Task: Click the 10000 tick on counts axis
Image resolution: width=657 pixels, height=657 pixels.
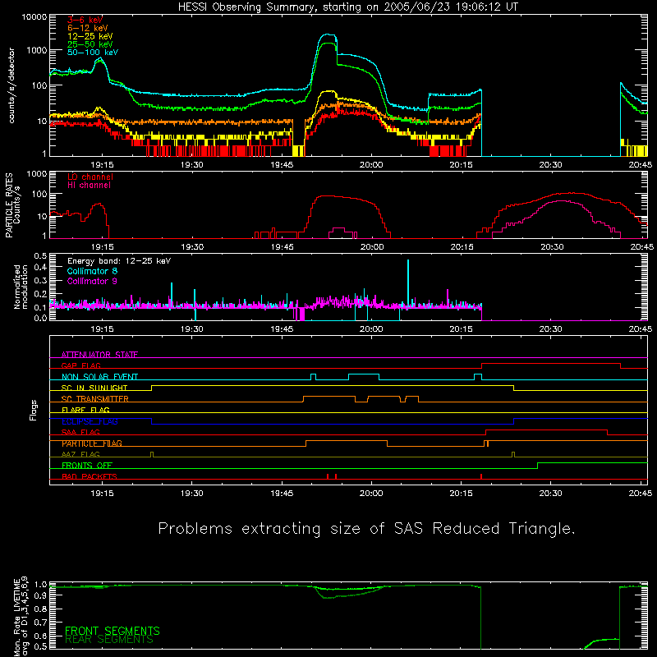Action: 34,16
